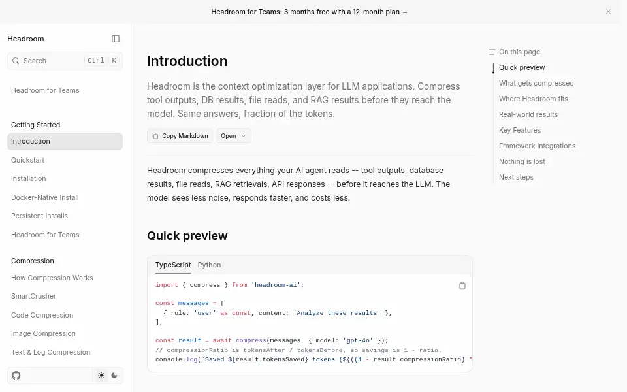
Task: Open the GitHub repository icon
Action: (x=16, y=376)
